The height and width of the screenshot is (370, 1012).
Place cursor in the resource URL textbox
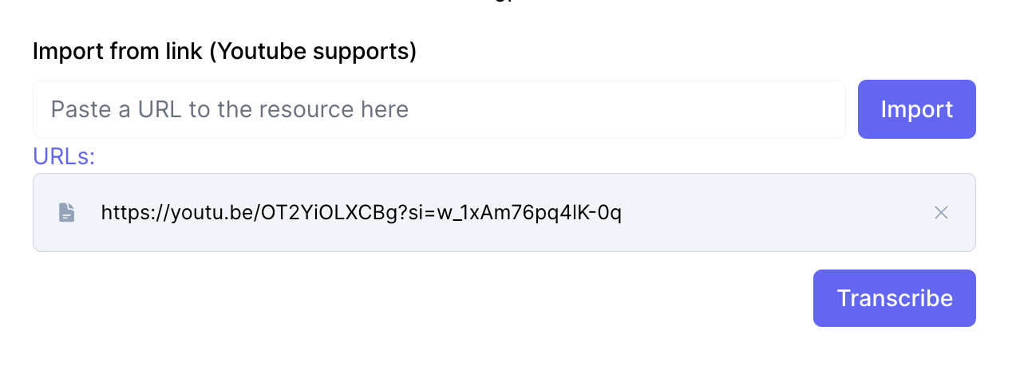439,109
